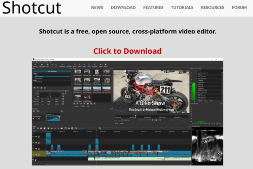Click the timeline lift up-chevron icon
This screenshot has width=253, height=169.
(55, 128)
